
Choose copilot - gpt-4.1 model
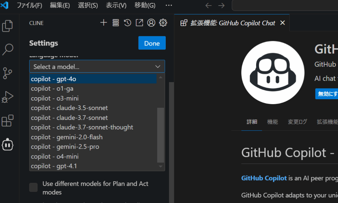tap(93, 166)
